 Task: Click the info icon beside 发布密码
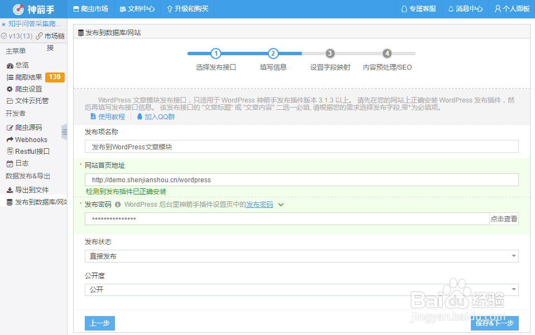[118, 205]
